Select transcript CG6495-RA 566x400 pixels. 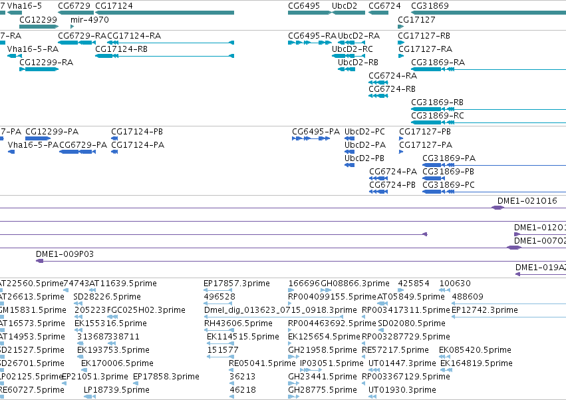coord(312,36)
